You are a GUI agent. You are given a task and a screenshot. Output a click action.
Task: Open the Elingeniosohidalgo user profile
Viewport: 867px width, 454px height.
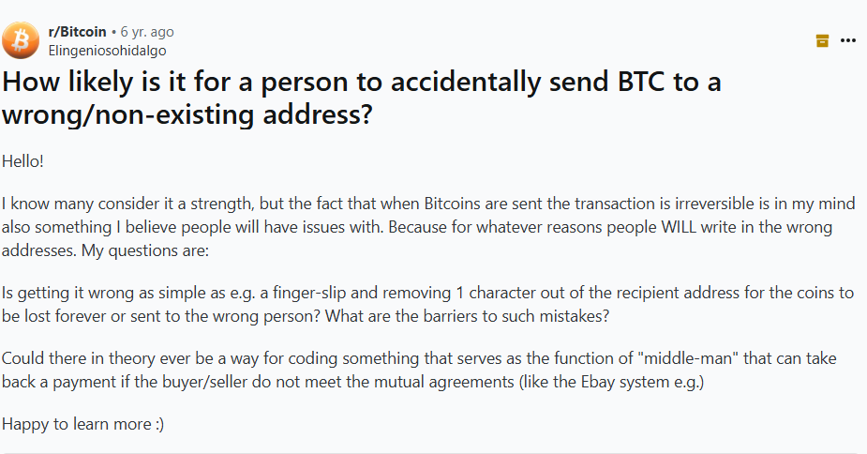tap(107, 51)
